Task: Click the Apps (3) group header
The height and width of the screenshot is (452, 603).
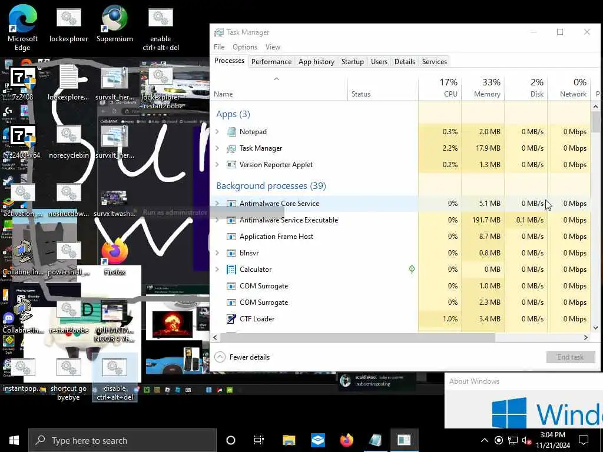Action: click(233, 114)
